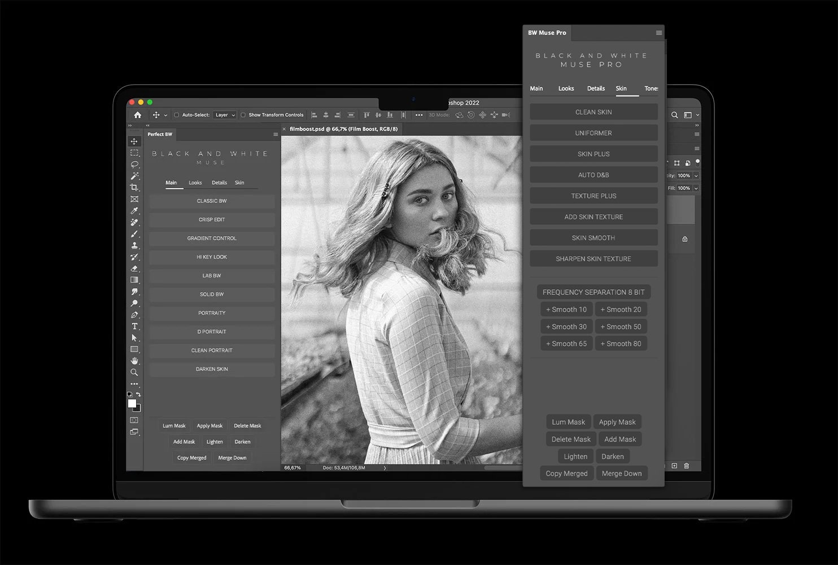The height and width of the screenshot is (565, 838).
Task: Select the Lasso tool
Action: point(134,164)
